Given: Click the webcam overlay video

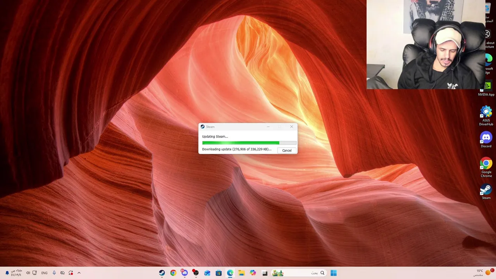Looking at the screenshot, I should click(425, 45).
